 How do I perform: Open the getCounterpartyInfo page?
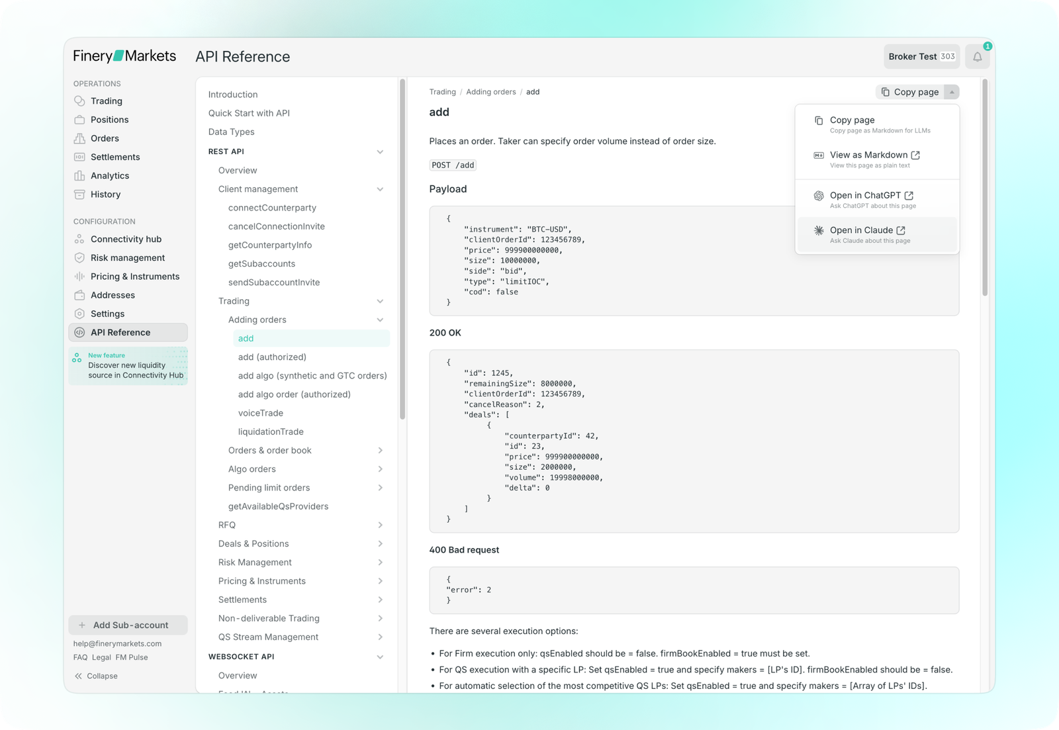point(270,245)
